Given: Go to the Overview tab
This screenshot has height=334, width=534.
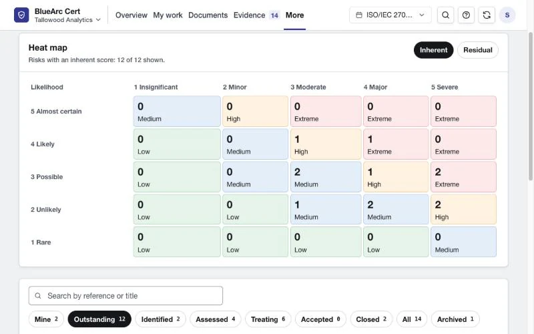Looking at the screenshot, I should (x=131, y=15).
